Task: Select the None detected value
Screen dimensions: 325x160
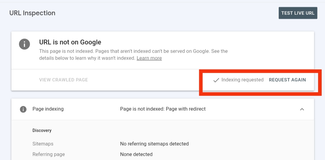Action: point(136,154)
